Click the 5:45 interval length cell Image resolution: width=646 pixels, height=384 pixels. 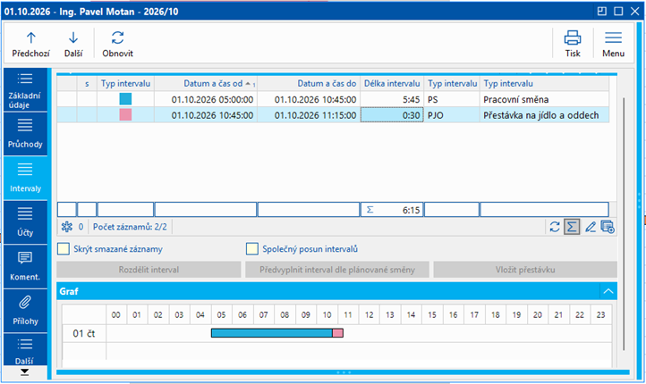392,99
